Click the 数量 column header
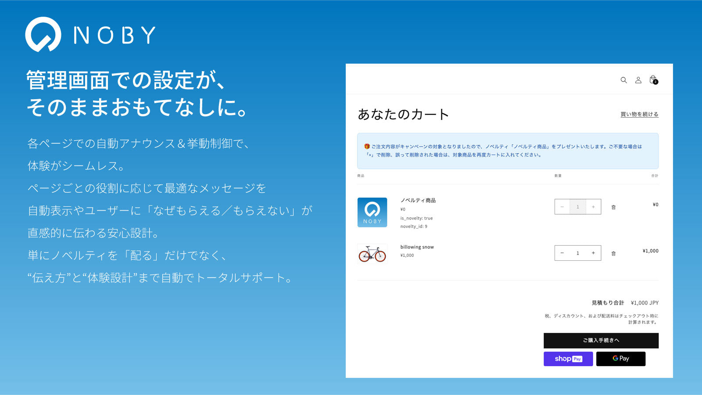 pos(558,176)
